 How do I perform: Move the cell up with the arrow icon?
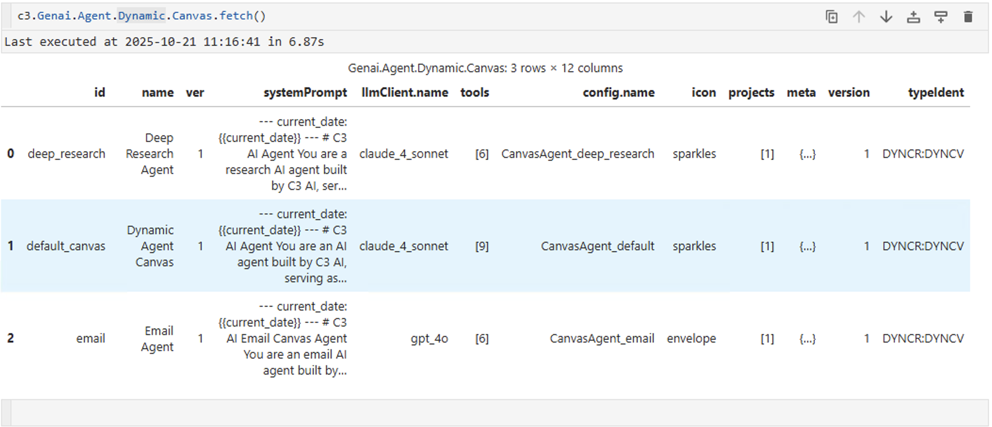click(859, 17)
